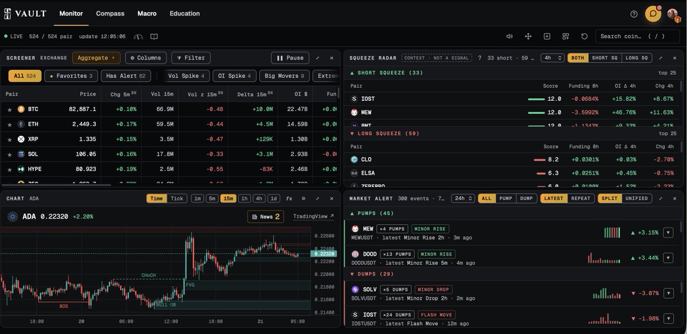Expand the Market Alert panel fullscreen icon

[x=660, y=198]
